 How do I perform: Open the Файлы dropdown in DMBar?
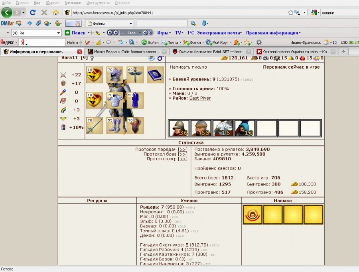tap(109, 24)
